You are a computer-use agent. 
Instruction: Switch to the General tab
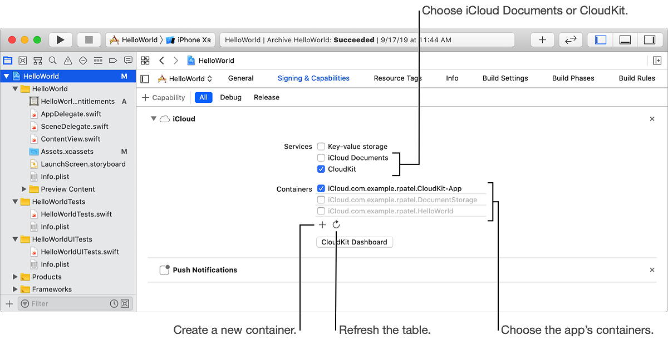click(x=241, y=78)
